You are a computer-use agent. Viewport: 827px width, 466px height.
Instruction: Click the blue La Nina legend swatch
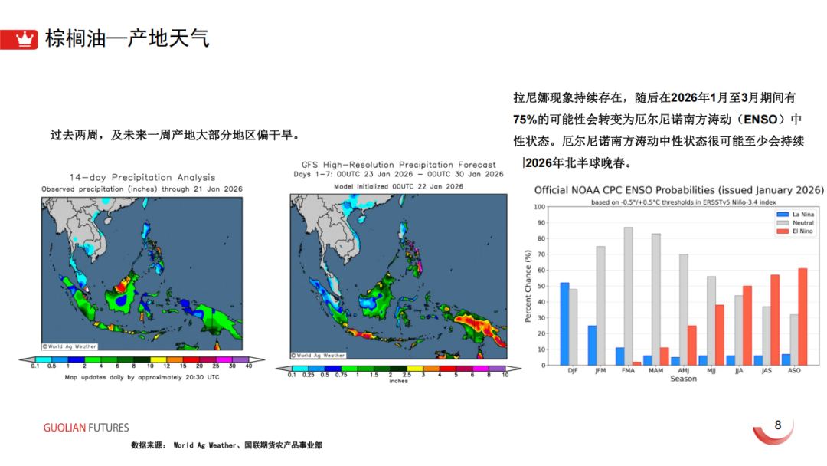(x=782, y=215)
